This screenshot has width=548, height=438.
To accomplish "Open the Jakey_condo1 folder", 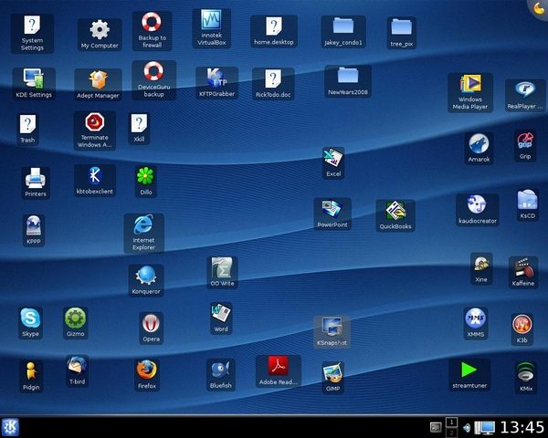I will click(343, 32).
